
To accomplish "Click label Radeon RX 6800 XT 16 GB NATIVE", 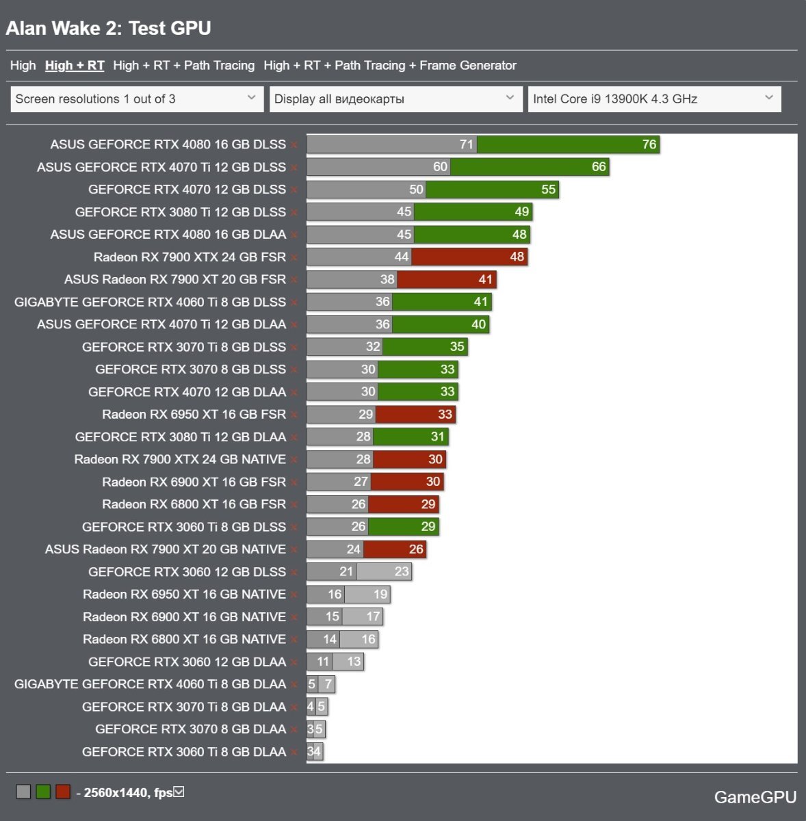I will pyautogui.click(x=184, y=639).
